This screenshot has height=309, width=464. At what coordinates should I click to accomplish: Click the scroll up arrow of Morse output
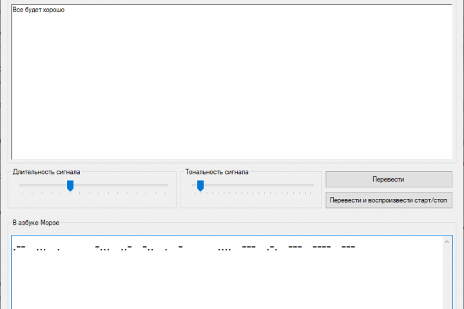point(447,242)
